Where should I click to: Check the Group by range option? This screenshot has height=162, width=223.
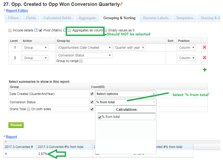click(x=81, y=61)
